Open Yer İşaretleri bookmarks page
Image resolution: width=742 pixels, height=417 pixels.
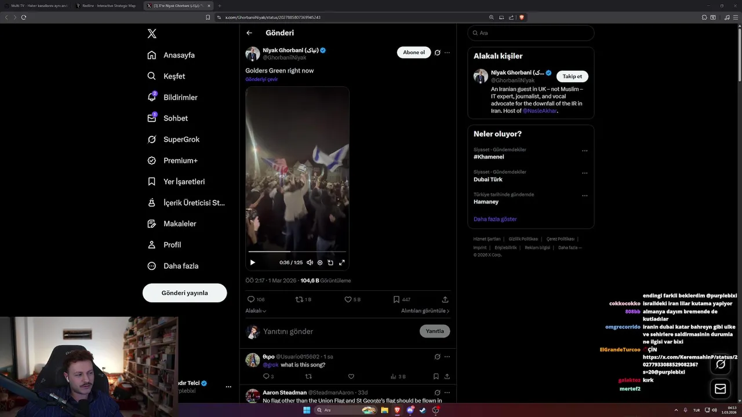click(176, 181)
